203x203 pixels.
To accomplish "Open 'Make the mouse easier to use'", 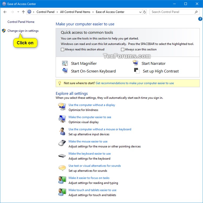I will (x=88, y=141).
